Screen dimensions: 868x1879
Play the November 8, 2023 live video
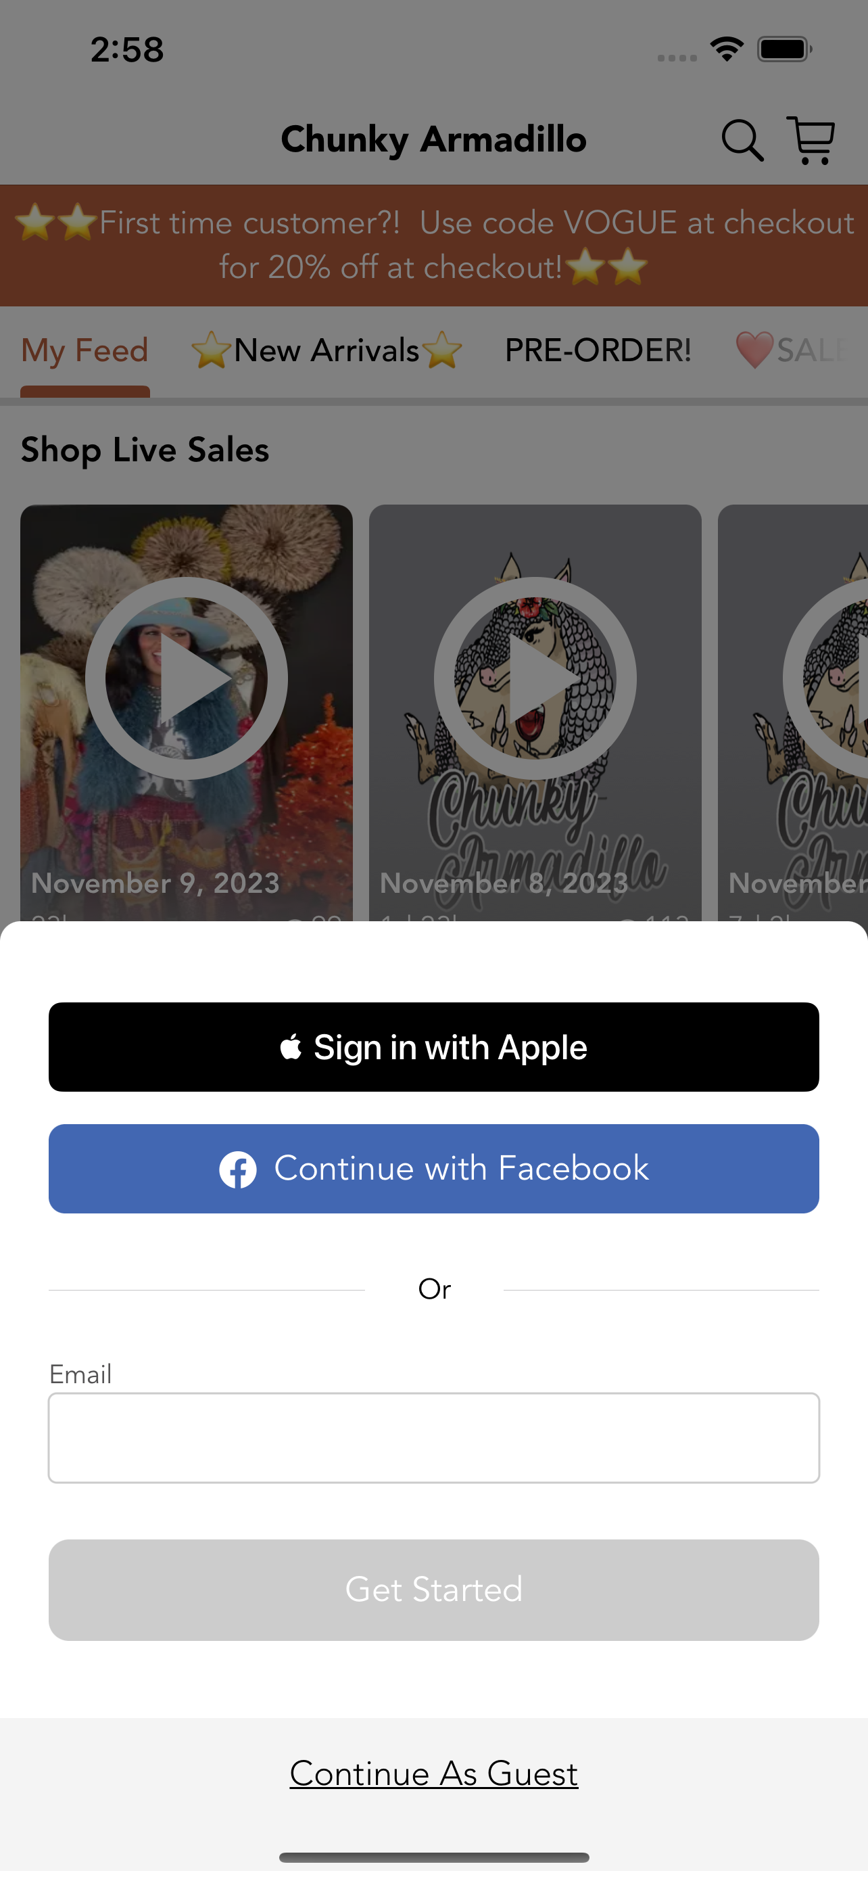tap(535, 678)
